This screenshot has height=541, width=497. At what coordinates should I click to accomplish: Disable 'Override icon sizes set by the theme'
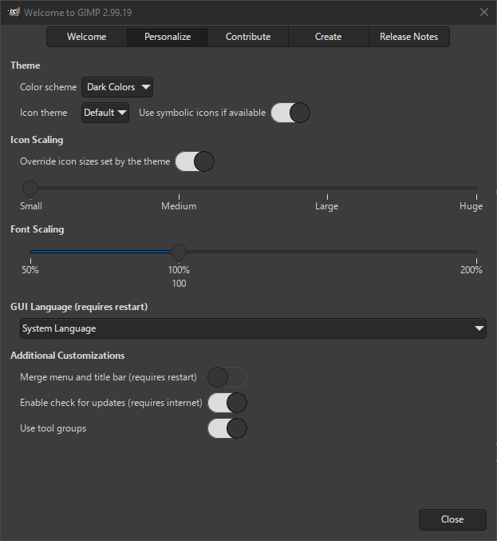(x=195, y=161)
